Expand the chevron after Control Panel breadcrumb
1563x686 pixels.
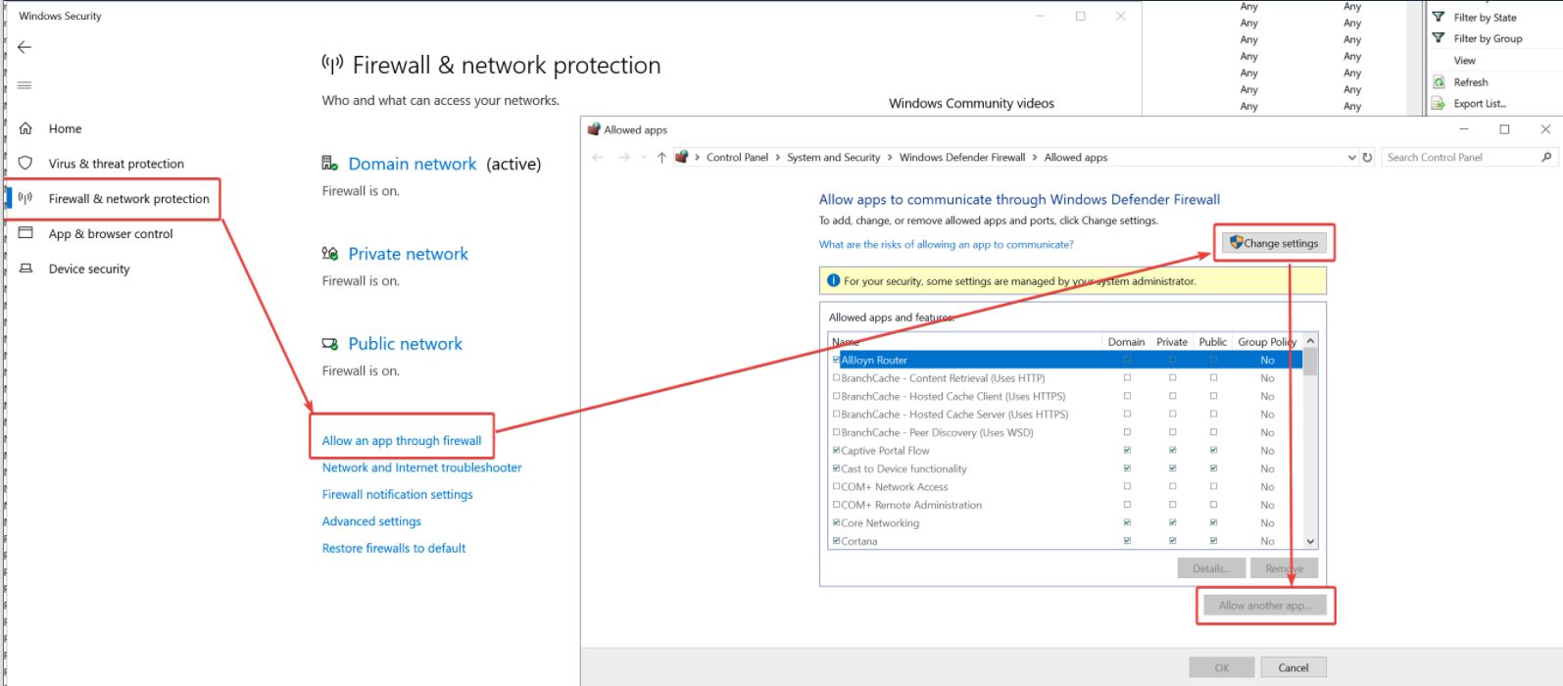pos(778,157)
